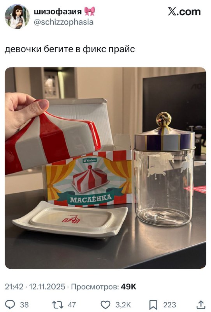Click the pink ribbon emoji
This screenshot has width=211, height=312.
90,11
